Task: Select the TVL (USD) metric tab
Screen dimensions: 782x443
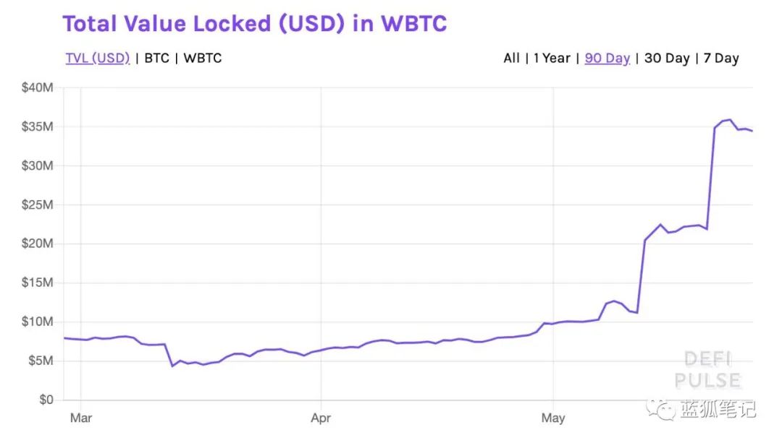Action: 98,58
